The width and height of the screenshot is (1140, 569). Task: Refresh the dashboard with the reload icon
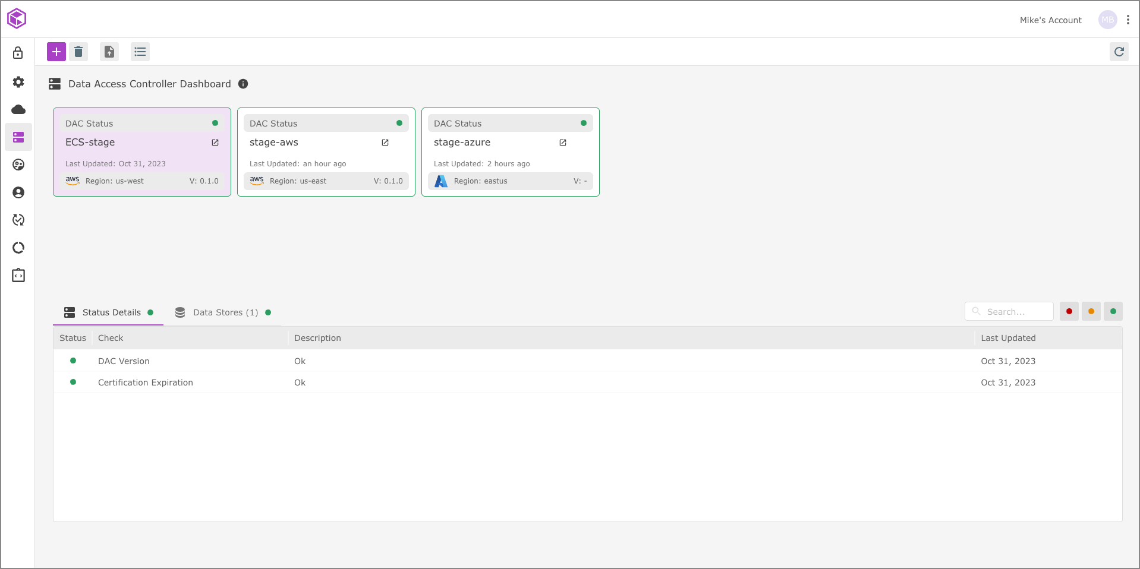[1119, 52]
